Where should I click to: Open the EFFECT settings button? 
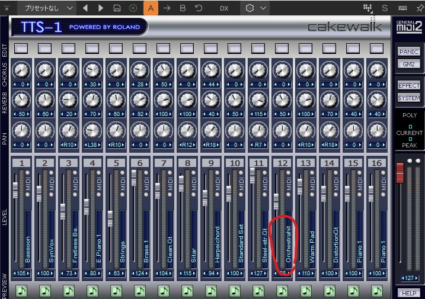click(x=409, y=85)
